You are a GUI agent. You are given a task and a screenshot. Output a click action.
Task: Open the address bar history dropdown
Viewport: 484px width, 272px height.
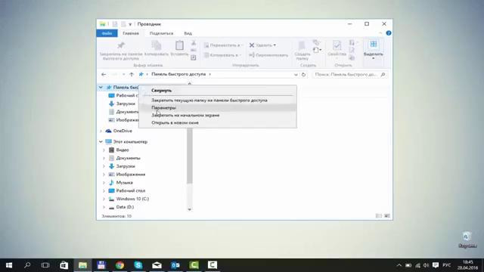296,75
